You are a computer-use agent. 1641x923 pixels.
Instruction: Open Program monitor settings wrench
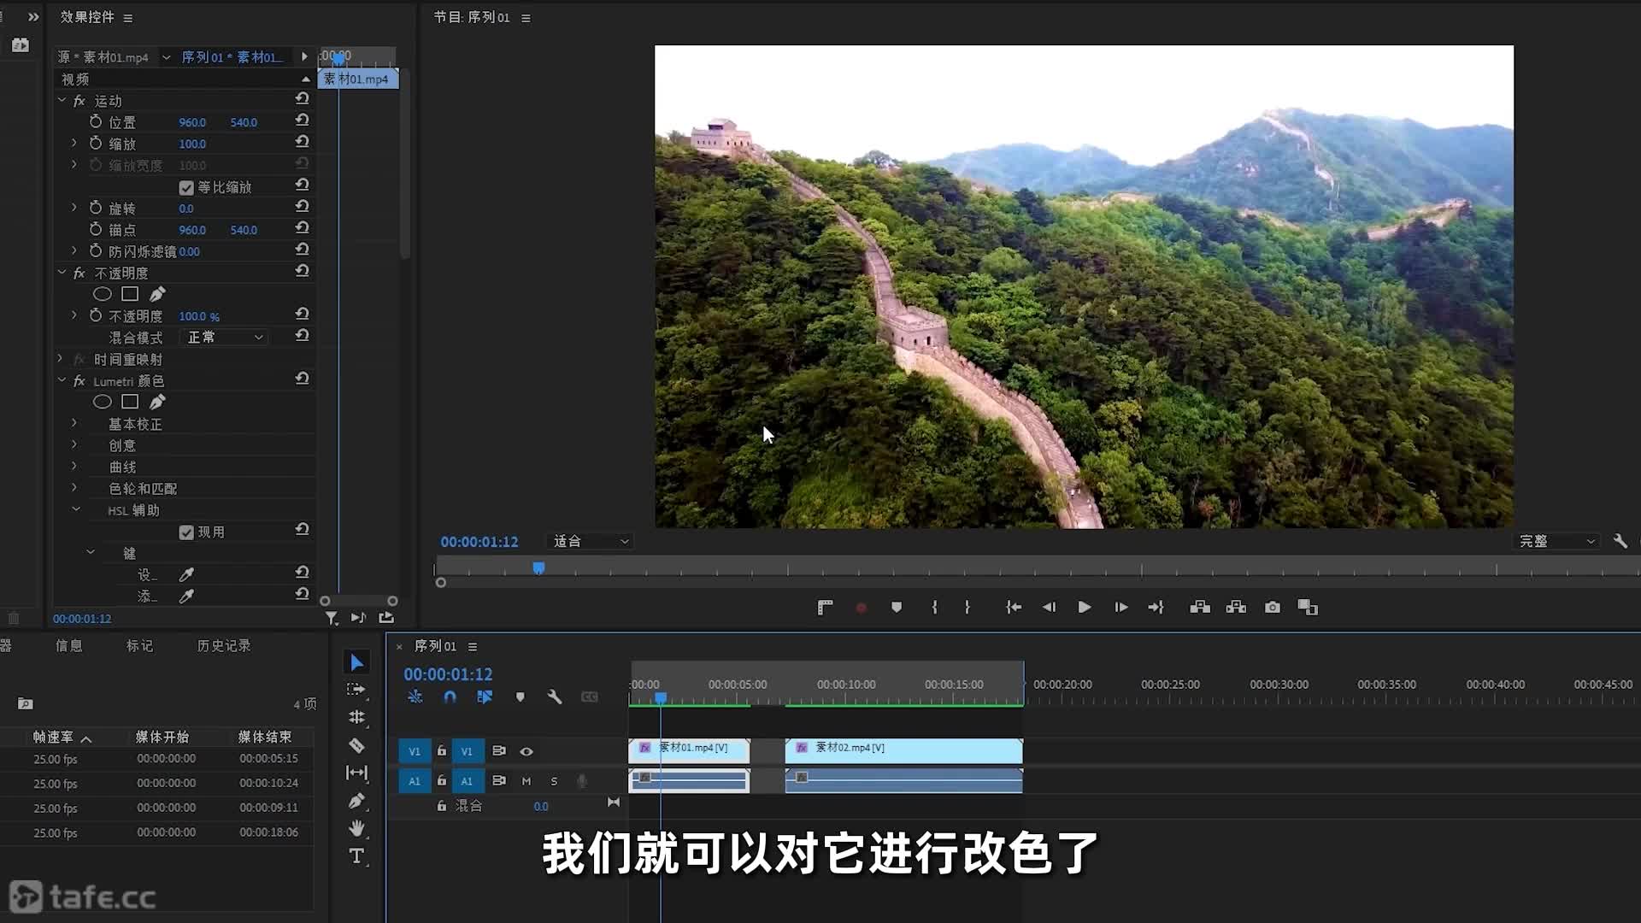pos(1620,541)
